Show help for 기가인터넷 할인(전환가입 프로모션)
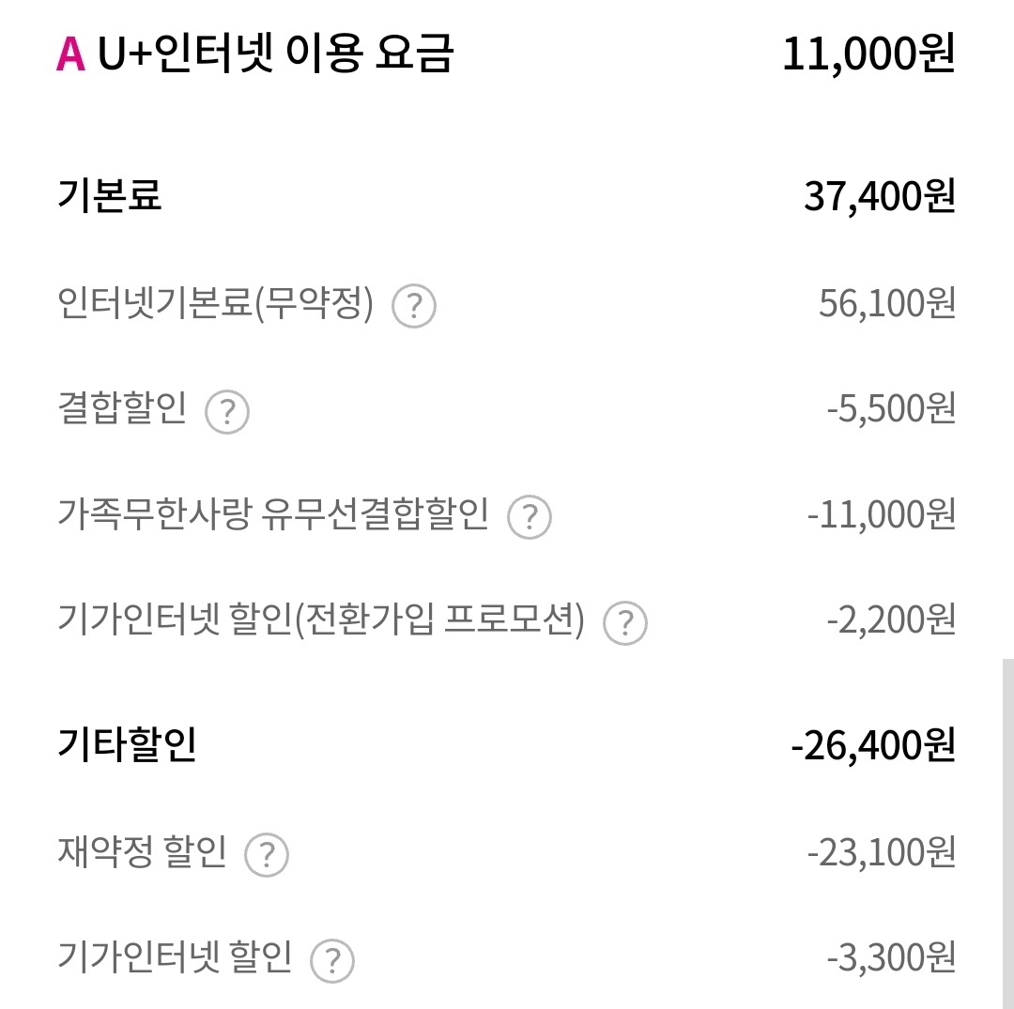The image size is (1014, 1009). [625, 622]
